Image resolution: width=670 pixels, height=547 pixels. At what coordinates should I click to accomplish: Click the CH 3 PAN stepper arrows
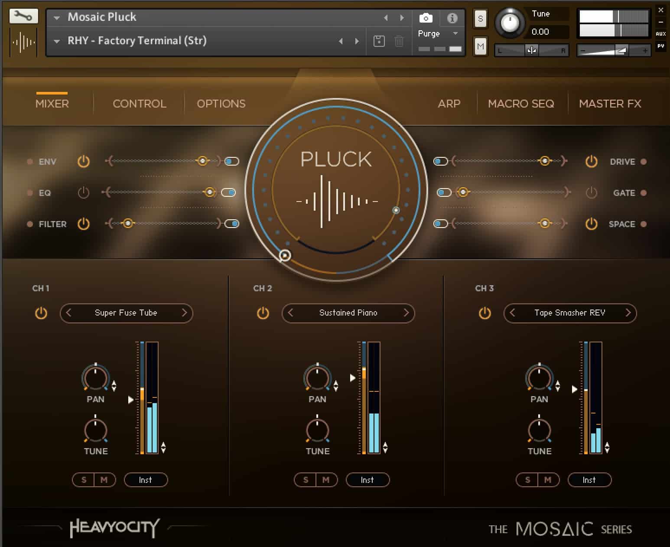point(558,386)
